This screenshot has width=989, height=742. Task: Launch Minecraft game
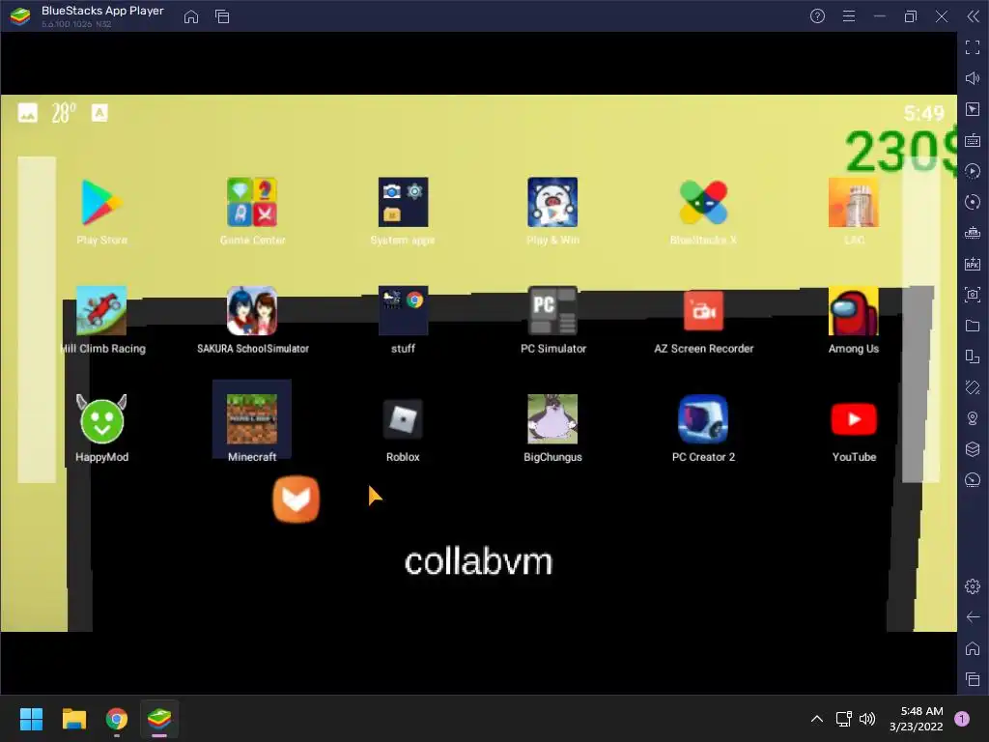[252, 419]
